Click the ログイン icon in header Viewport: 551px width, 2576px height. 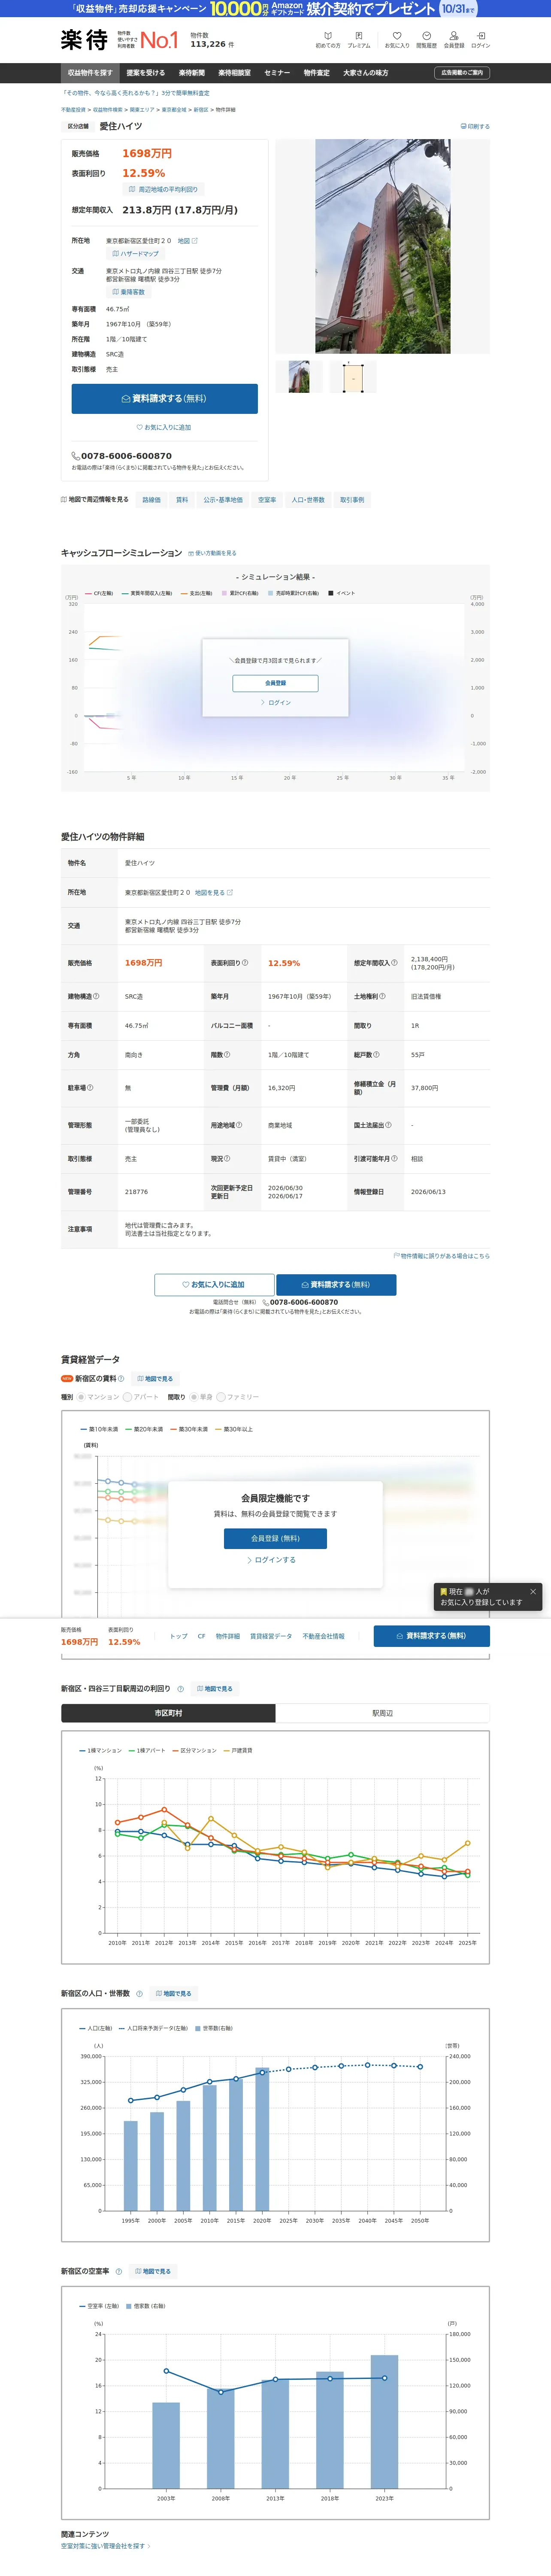(481, 39)
